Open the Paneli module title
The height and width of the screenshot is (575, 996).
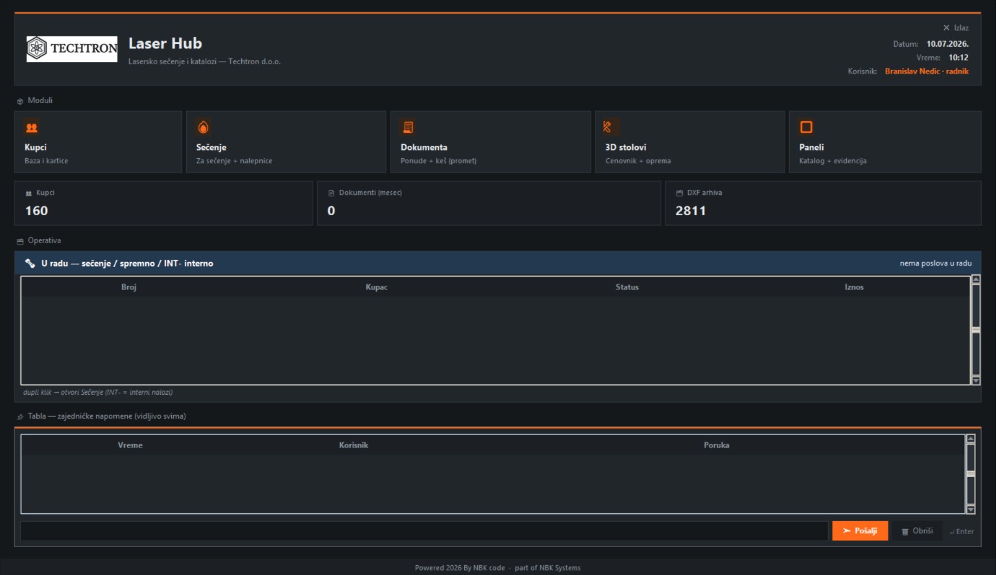[812, 147]
